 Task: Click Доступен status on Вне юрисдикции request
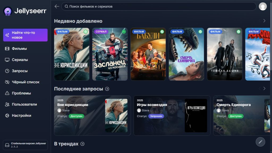pos(76,116)
